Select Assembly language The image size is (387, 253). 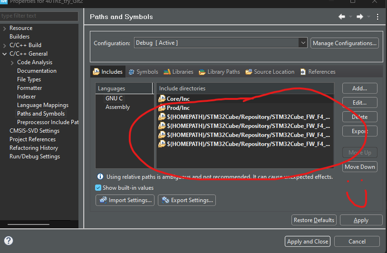118,107
